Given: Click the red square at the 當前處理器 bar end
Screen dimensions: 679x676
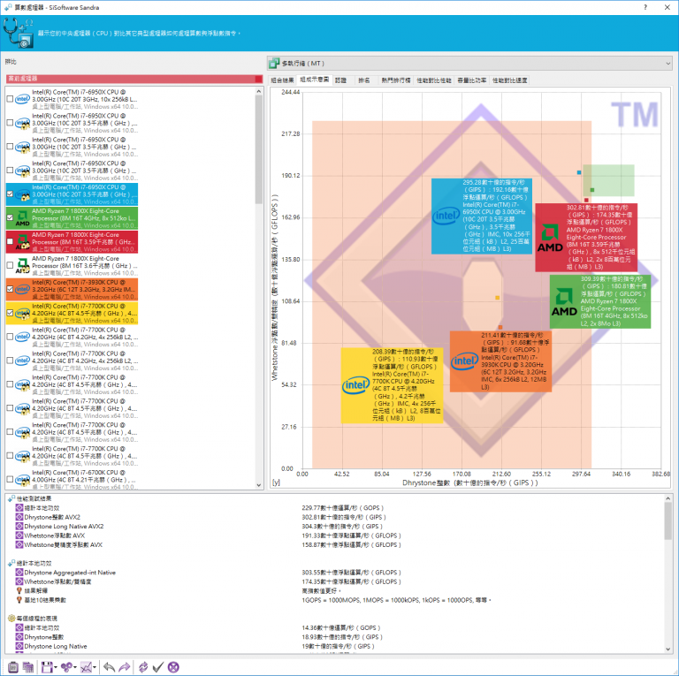Looking at the screenshot, I should point(258,79).
